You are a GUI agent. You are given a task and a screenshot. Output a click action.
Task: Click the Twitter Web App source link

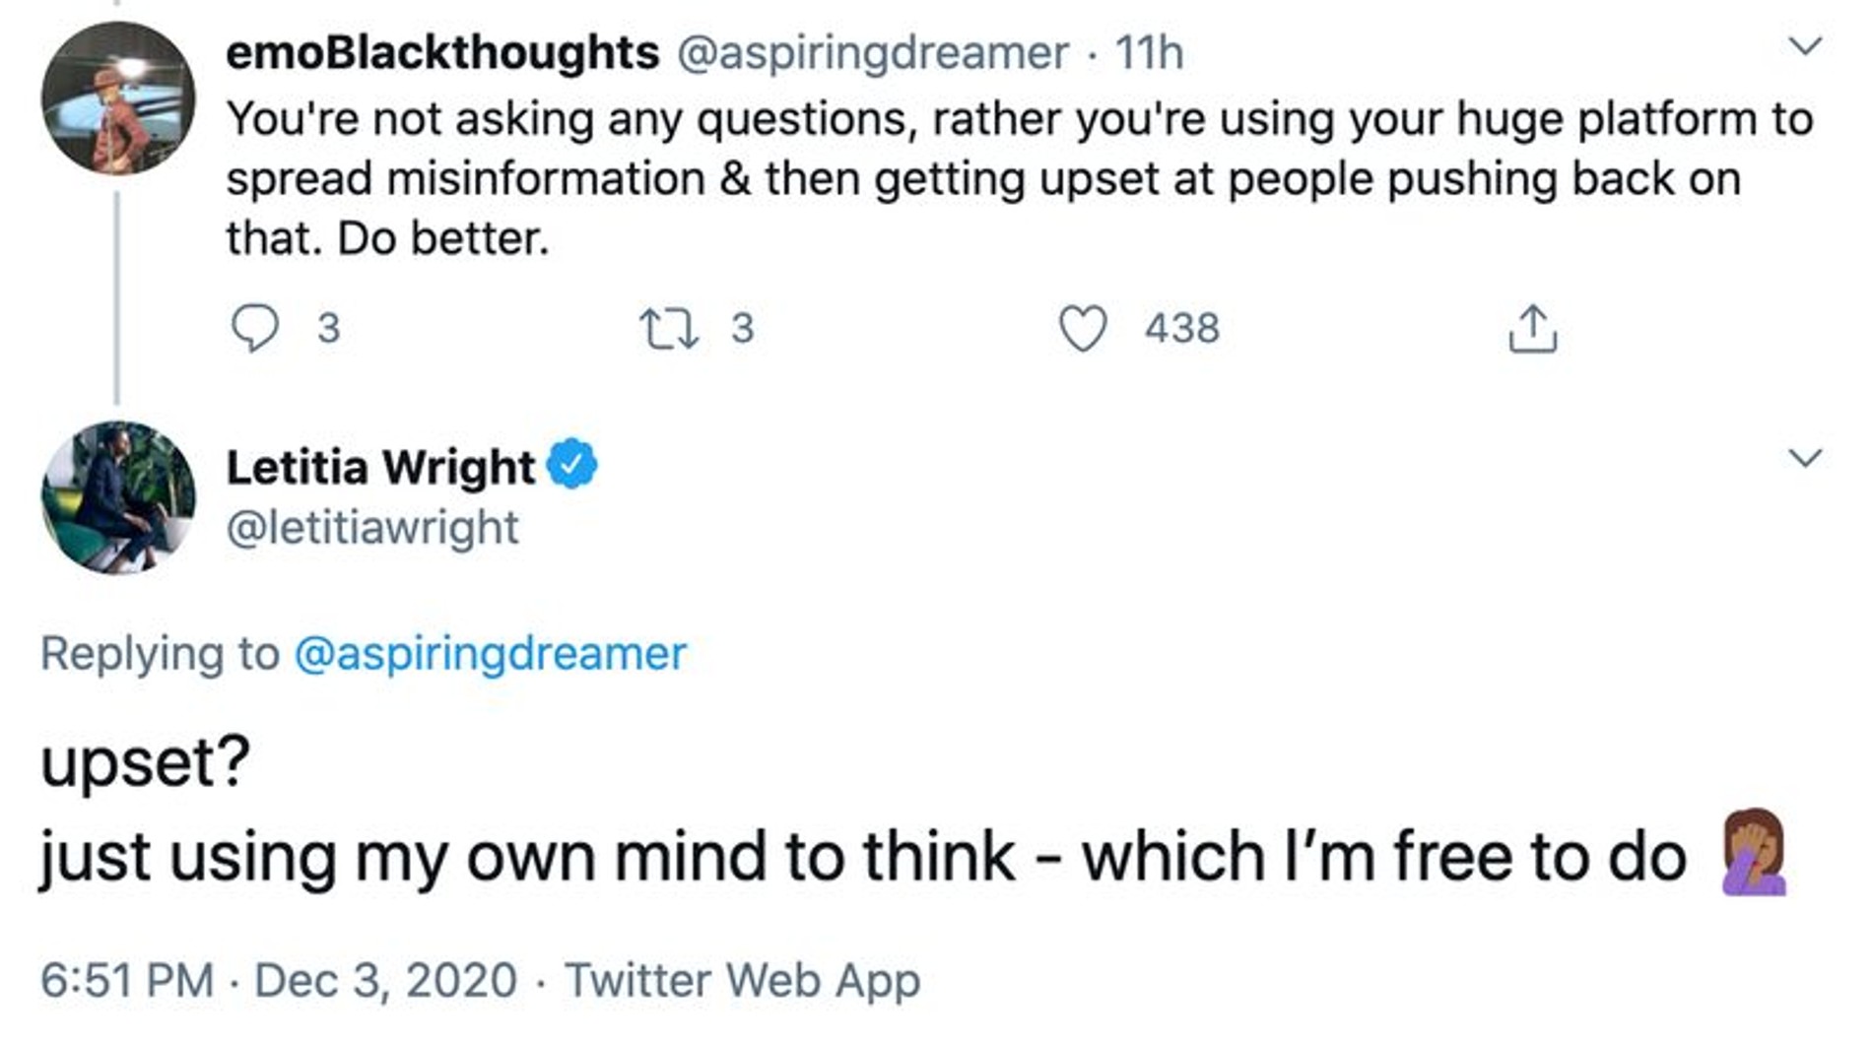coord(743,980)
